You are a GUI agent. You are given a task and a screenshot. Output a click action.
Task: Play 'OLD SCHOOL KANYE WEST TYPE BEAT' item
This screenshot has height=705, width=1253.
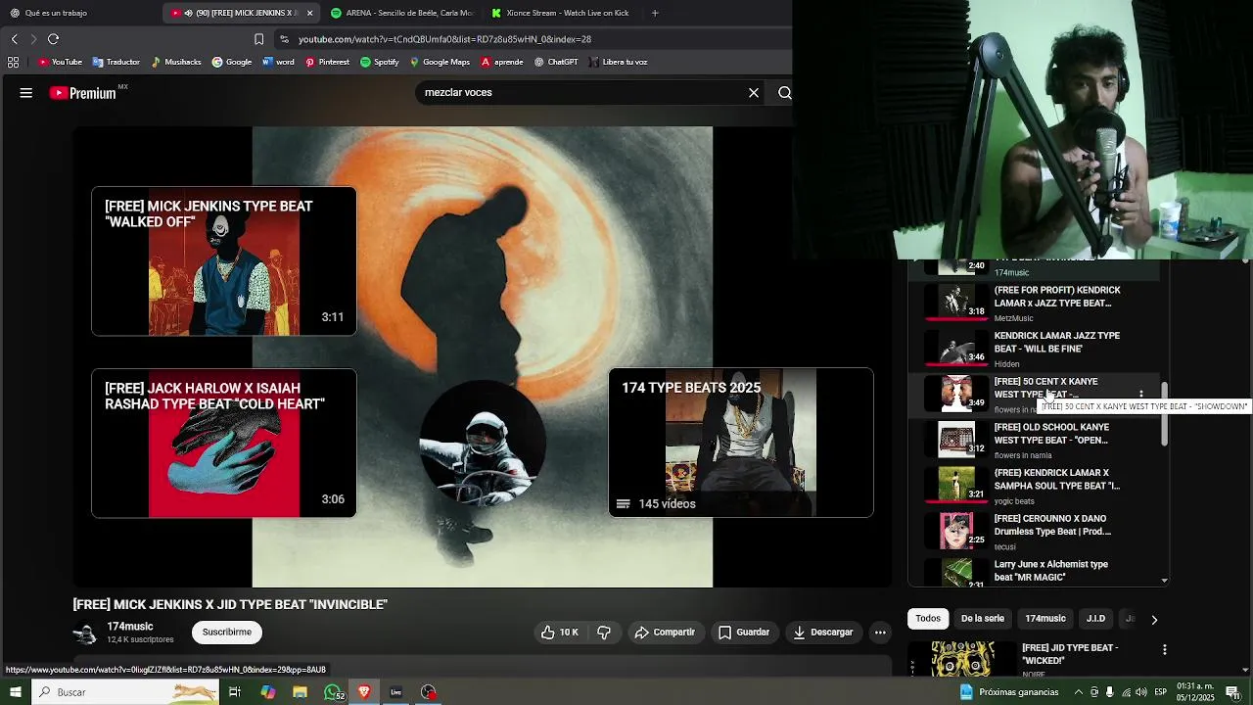click(x=1034, y=441)
